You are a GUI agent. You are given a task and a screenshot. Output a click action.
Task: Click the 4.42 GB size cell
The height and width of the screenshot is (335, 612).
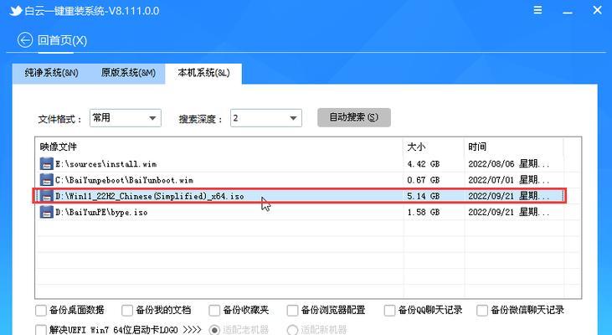(424, 163)
